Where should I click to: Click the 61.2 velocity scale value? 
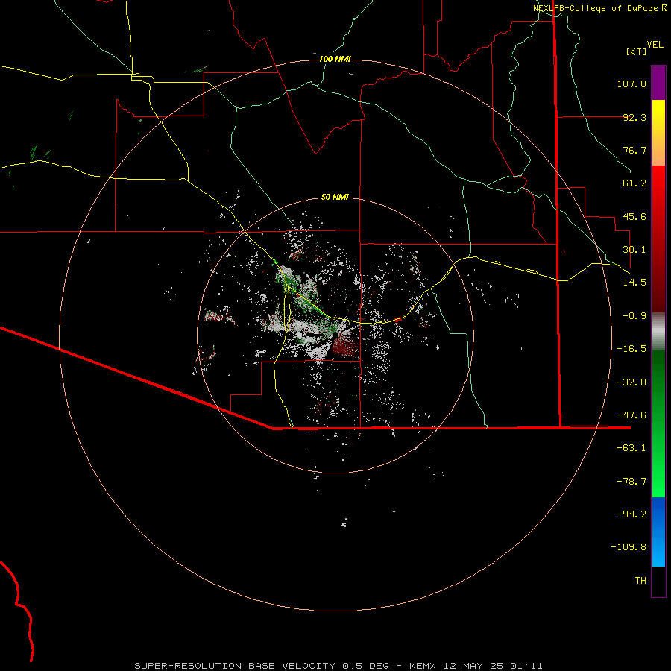coord(634,183)
